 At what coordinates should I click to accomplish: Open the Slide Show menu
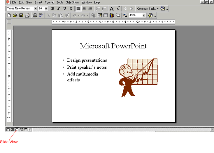tap(72, 2)
